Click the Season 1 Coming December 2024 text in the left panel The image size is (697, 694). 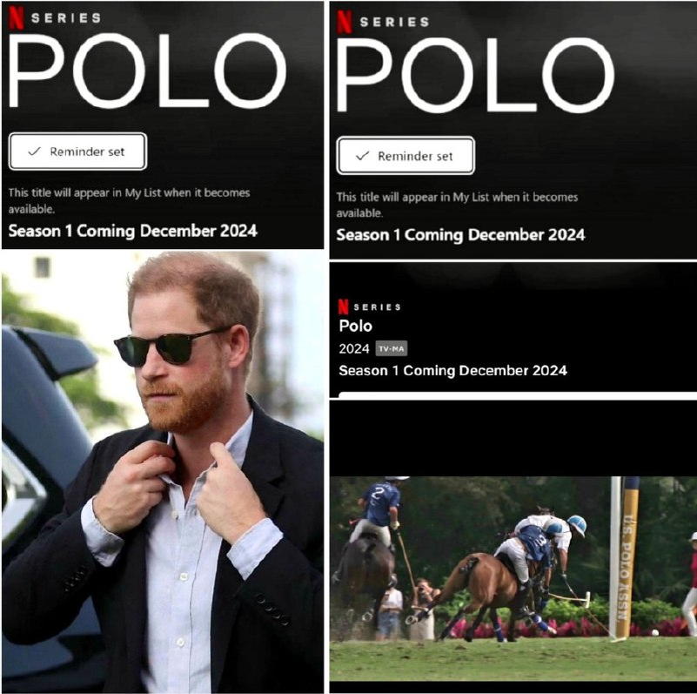133,231
